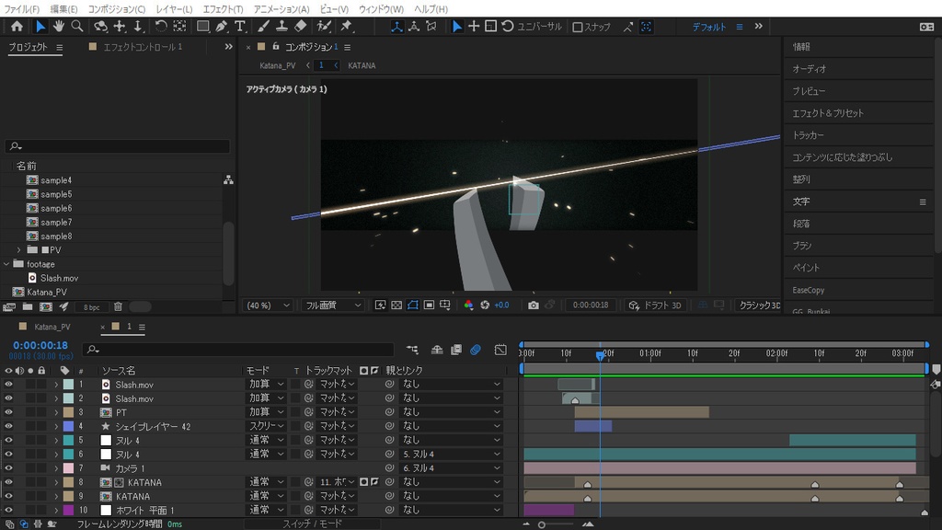
Task: Select the Pen tool
Action: click(x=222, y=27)
